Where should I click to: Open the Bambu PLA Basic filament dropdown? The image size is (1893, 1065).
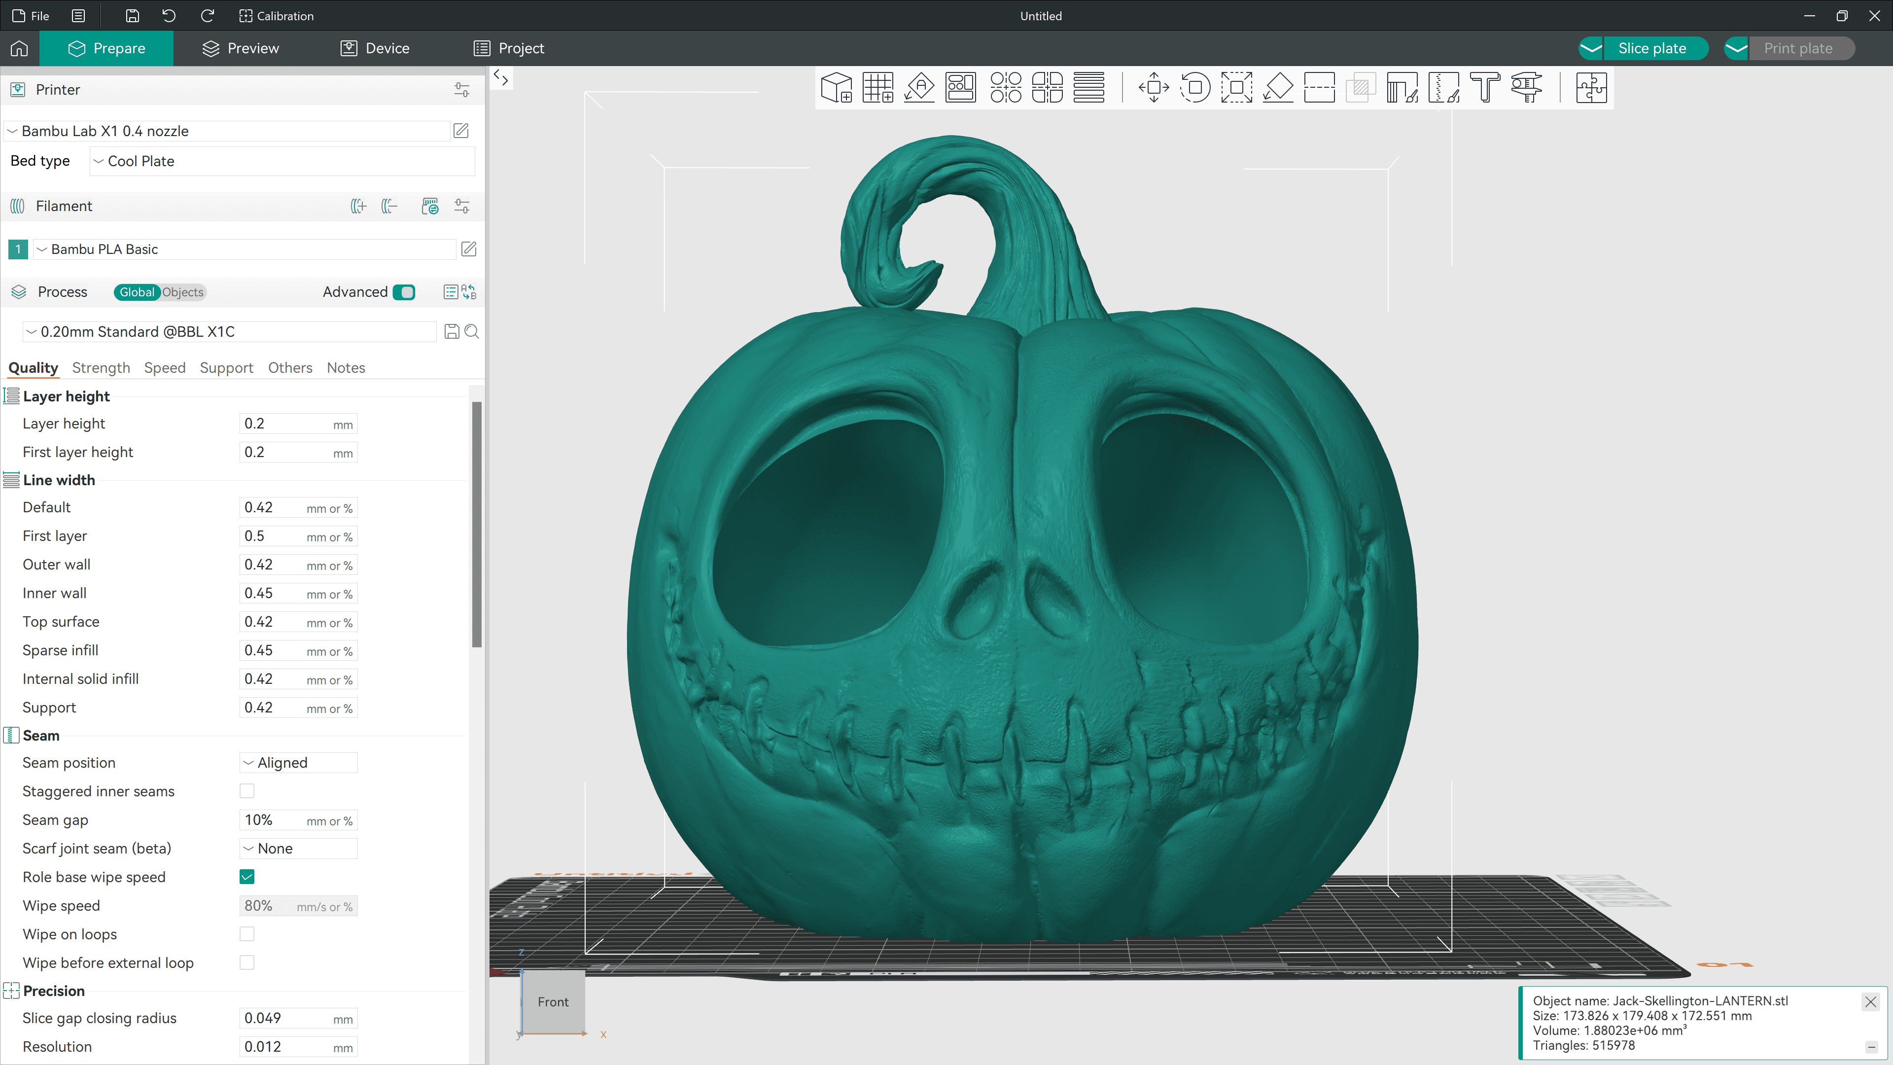coord(245,249)
